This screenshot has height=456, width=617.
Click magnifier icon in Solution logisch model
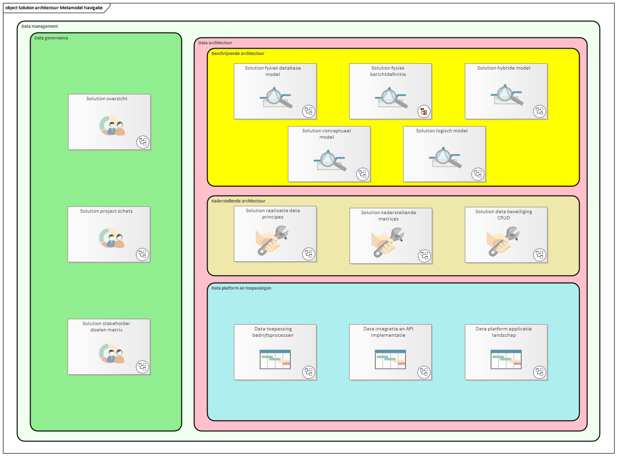[445, 158]
